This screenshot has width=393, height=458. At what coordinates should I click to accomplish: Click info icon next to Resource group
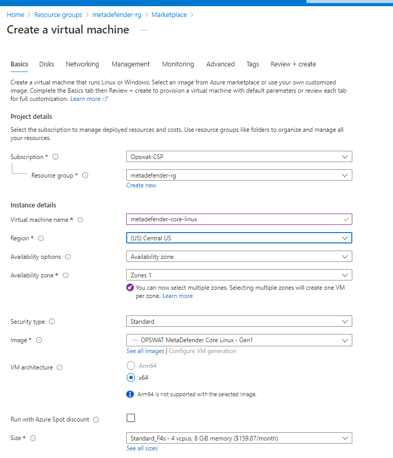point(85,175)
